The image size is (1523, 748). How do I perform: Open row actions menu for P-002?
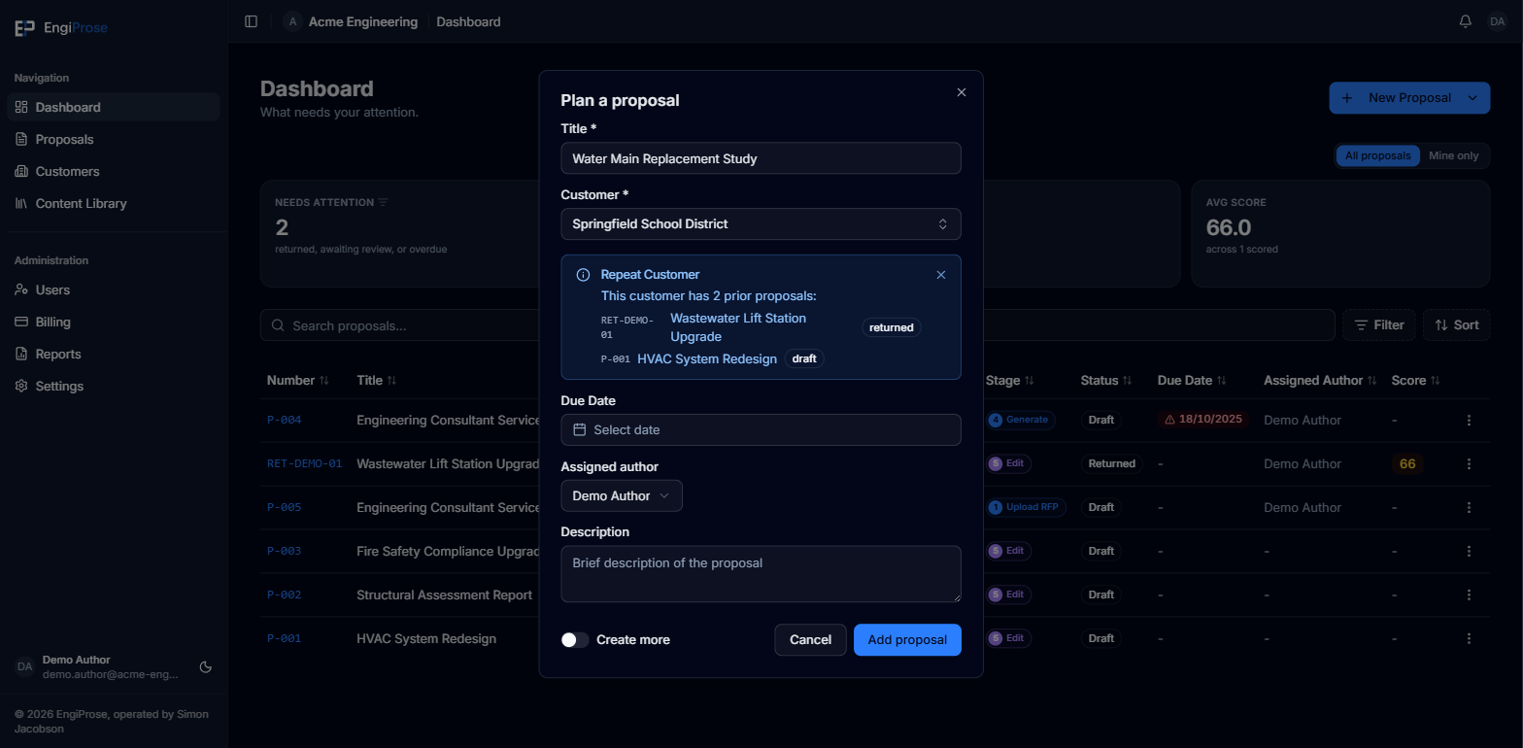coord(1469,595)
